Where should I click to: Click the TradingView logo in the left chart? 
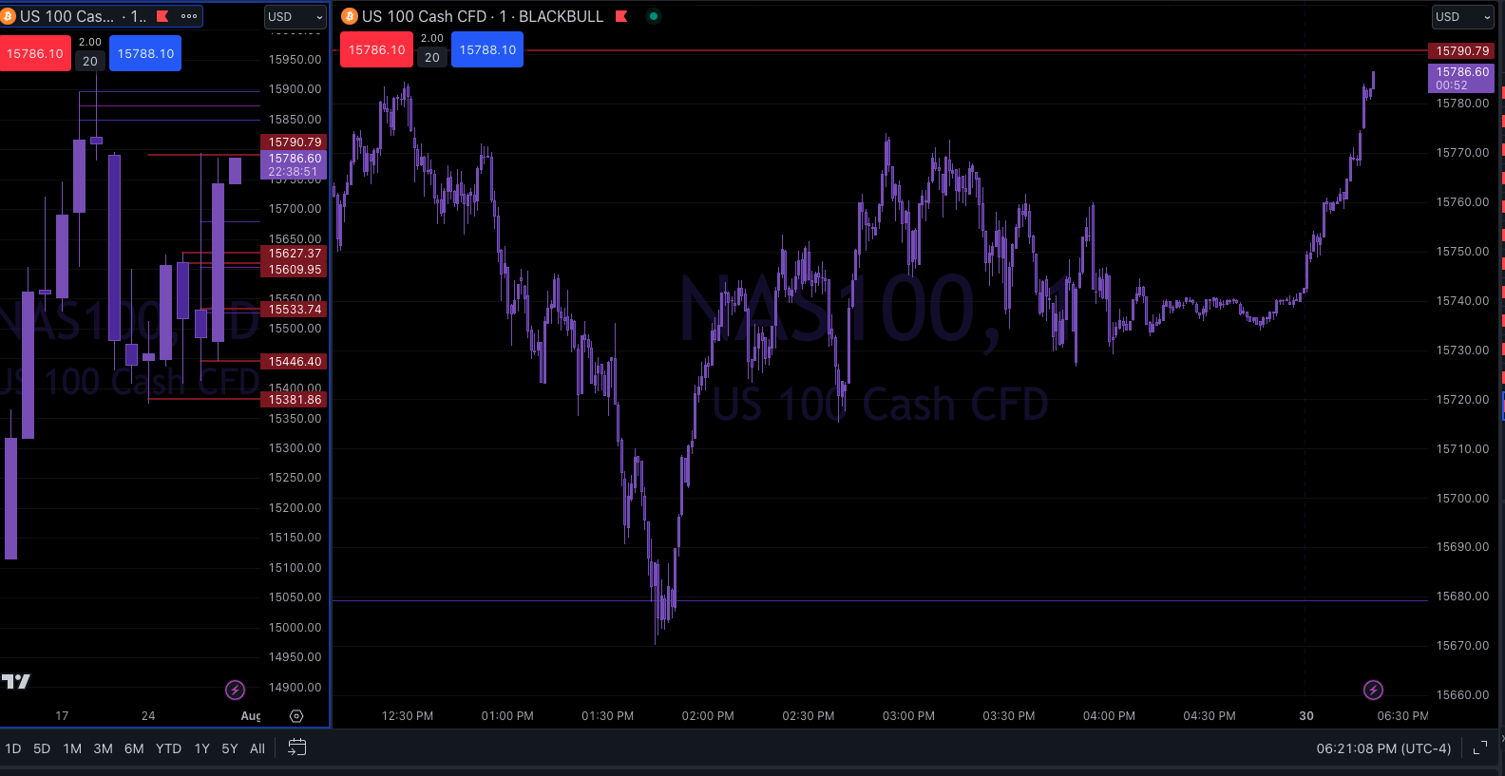15,681
